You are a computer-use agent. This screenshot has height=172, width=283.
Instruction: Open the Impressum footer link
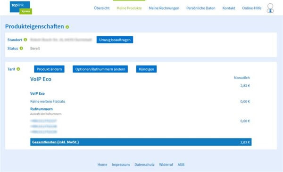coord(121,164)
